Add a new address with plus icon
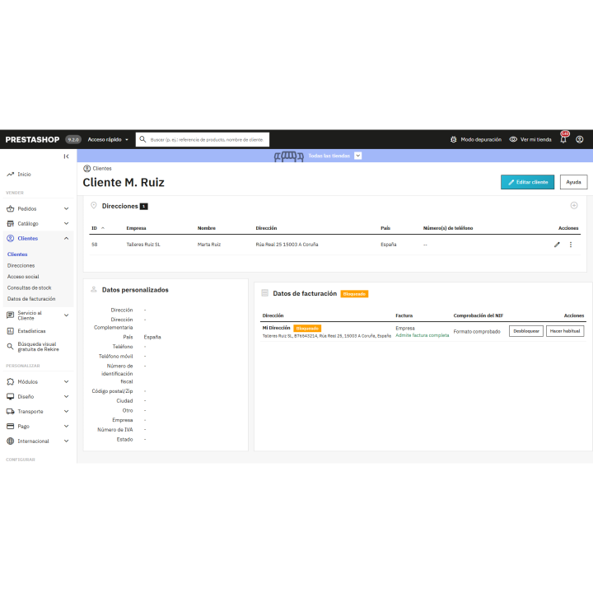The width and height of the screenshot is (593, 593). (x=574, y=205)
